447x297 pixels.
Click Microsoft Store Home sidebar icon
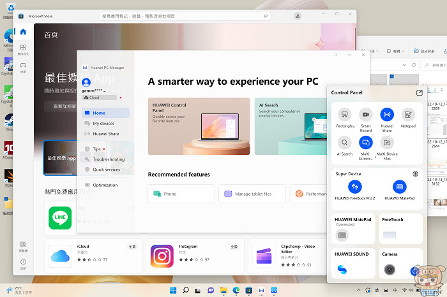23,32
